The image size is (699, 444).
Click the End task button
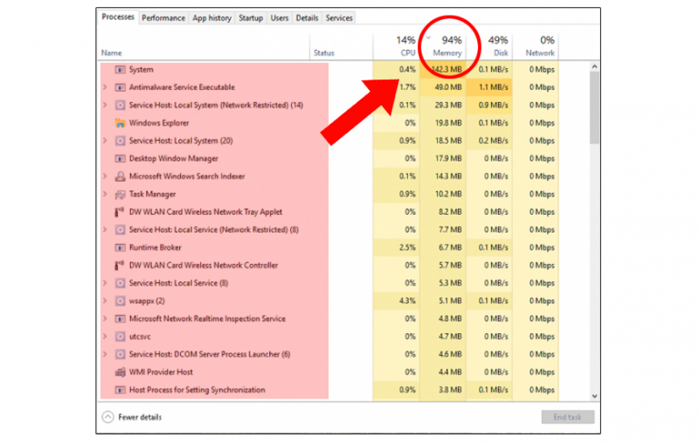click(x=567, y=417)
